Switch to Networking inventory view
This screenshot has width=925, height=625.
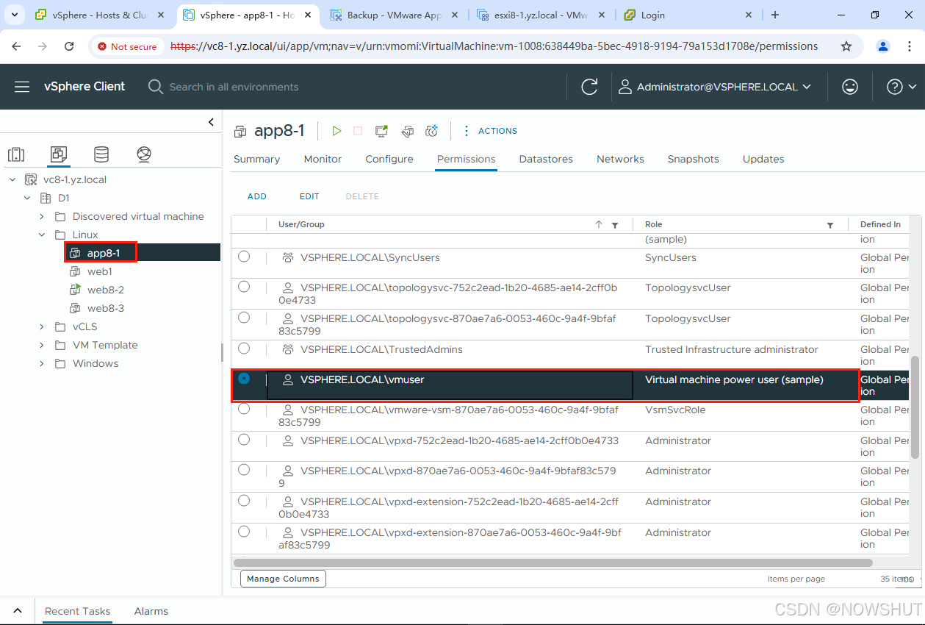point(144,154)
